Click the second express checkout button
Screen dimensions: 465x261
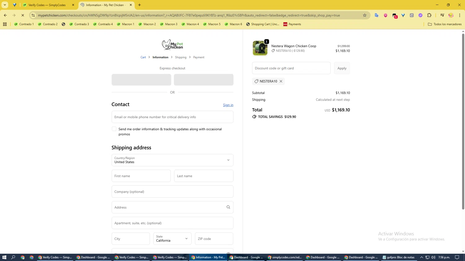(204, 80)
